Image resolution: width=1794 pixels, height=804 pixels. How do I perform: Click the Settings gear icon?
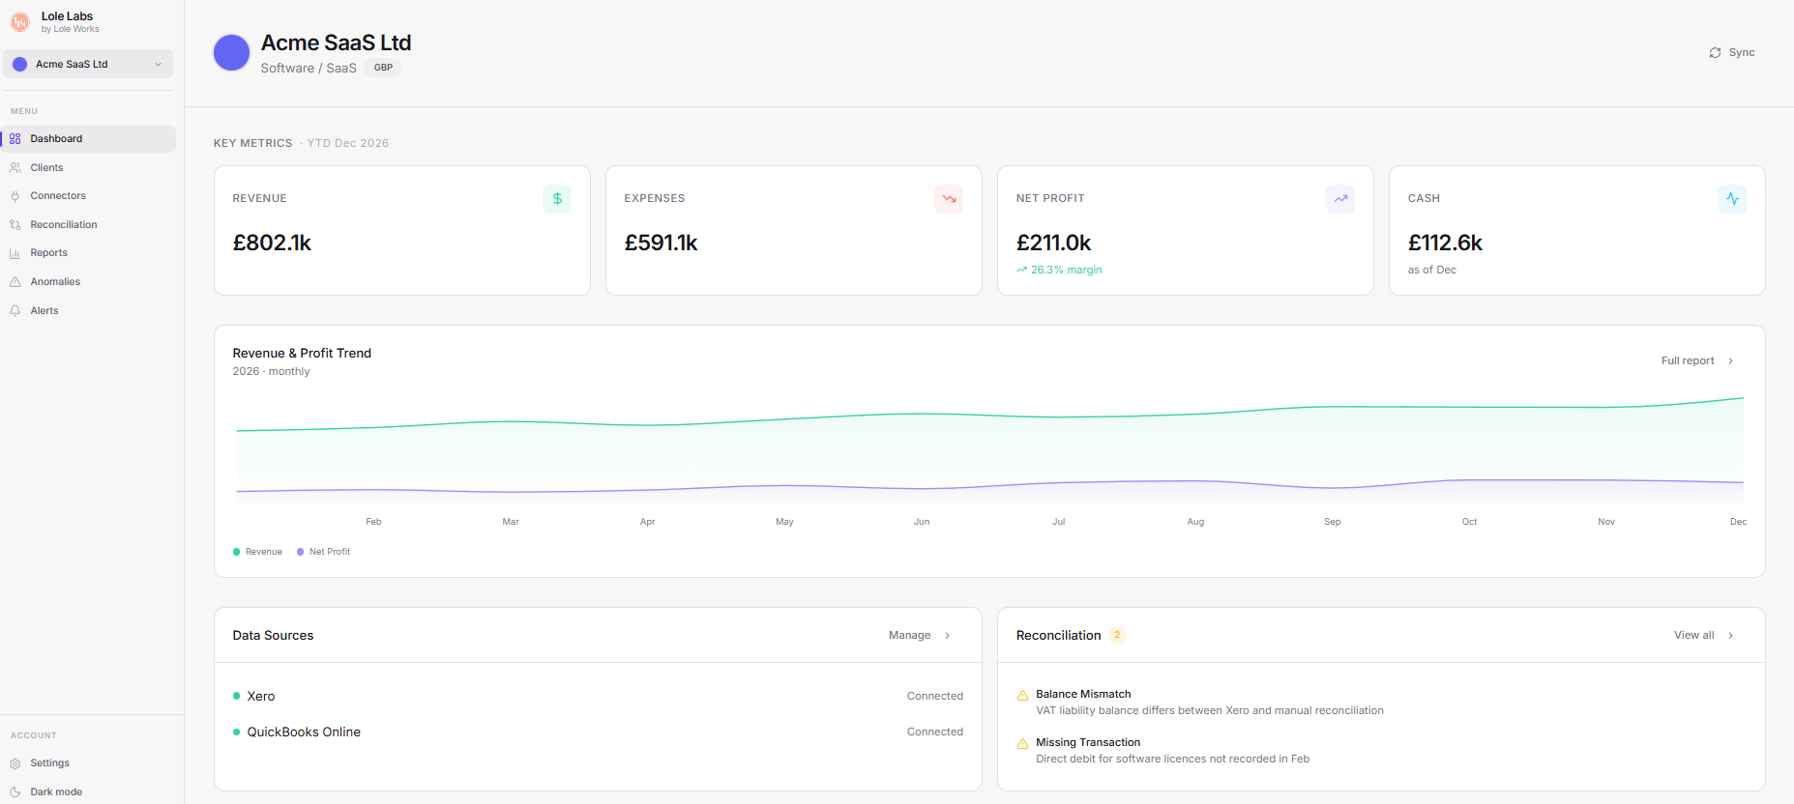(x=15, y=763)
